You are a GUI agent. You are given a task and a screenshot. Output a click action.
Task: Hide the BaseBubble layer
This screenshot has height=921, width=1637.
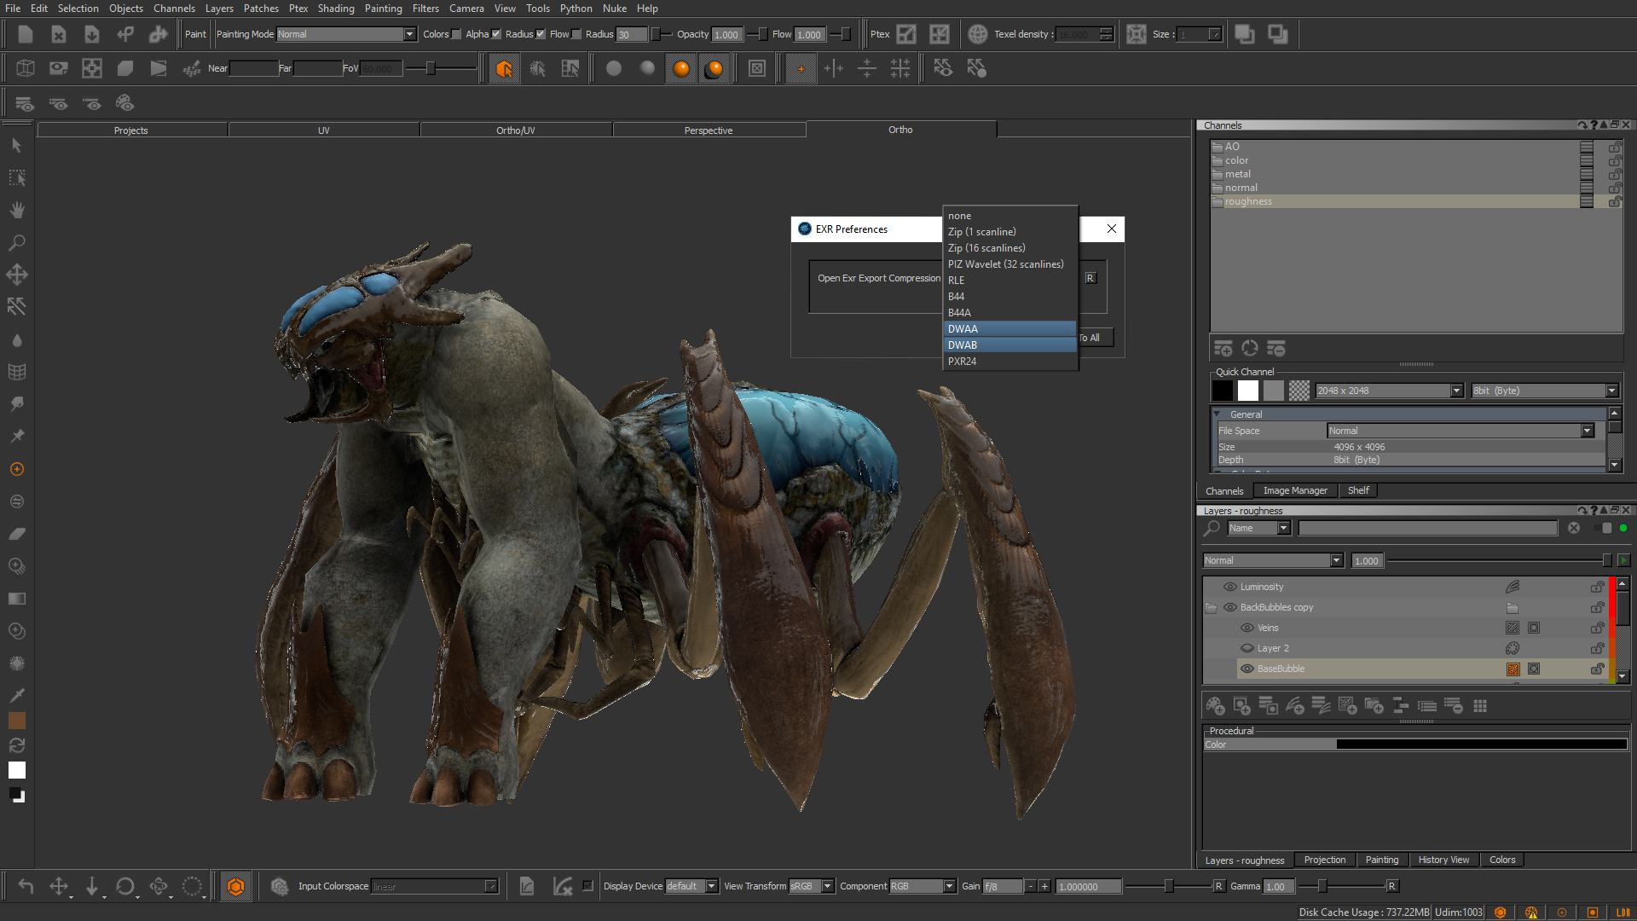(x=1247, y=669)
